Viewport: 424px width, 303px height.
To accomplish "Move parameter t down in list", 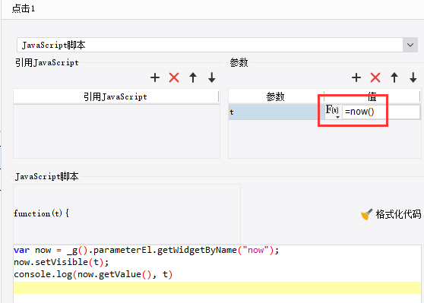I will click(x=413, y=78).
